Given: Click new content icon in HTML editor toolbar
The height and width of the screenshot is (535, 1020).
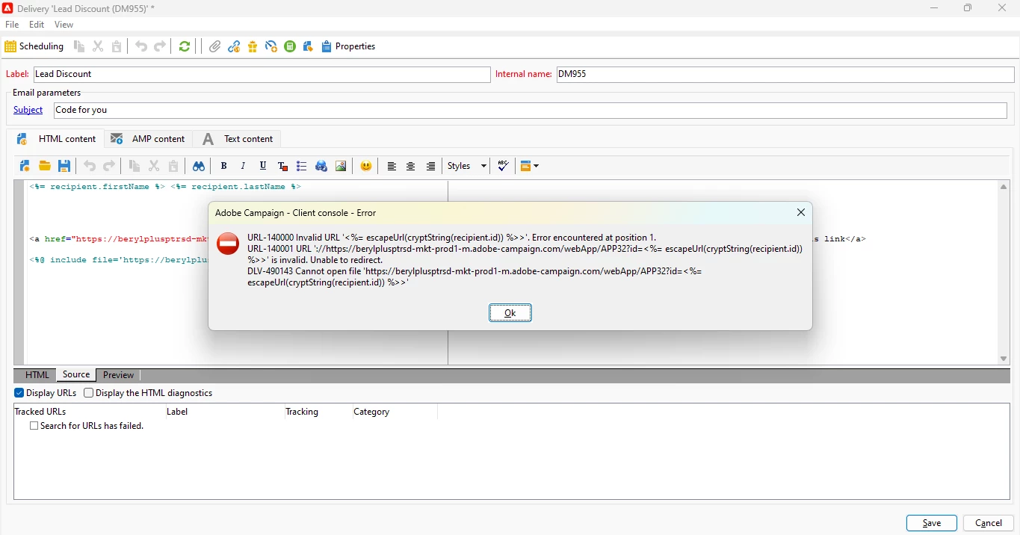Looking at the screenshot, I should point(25,166).
